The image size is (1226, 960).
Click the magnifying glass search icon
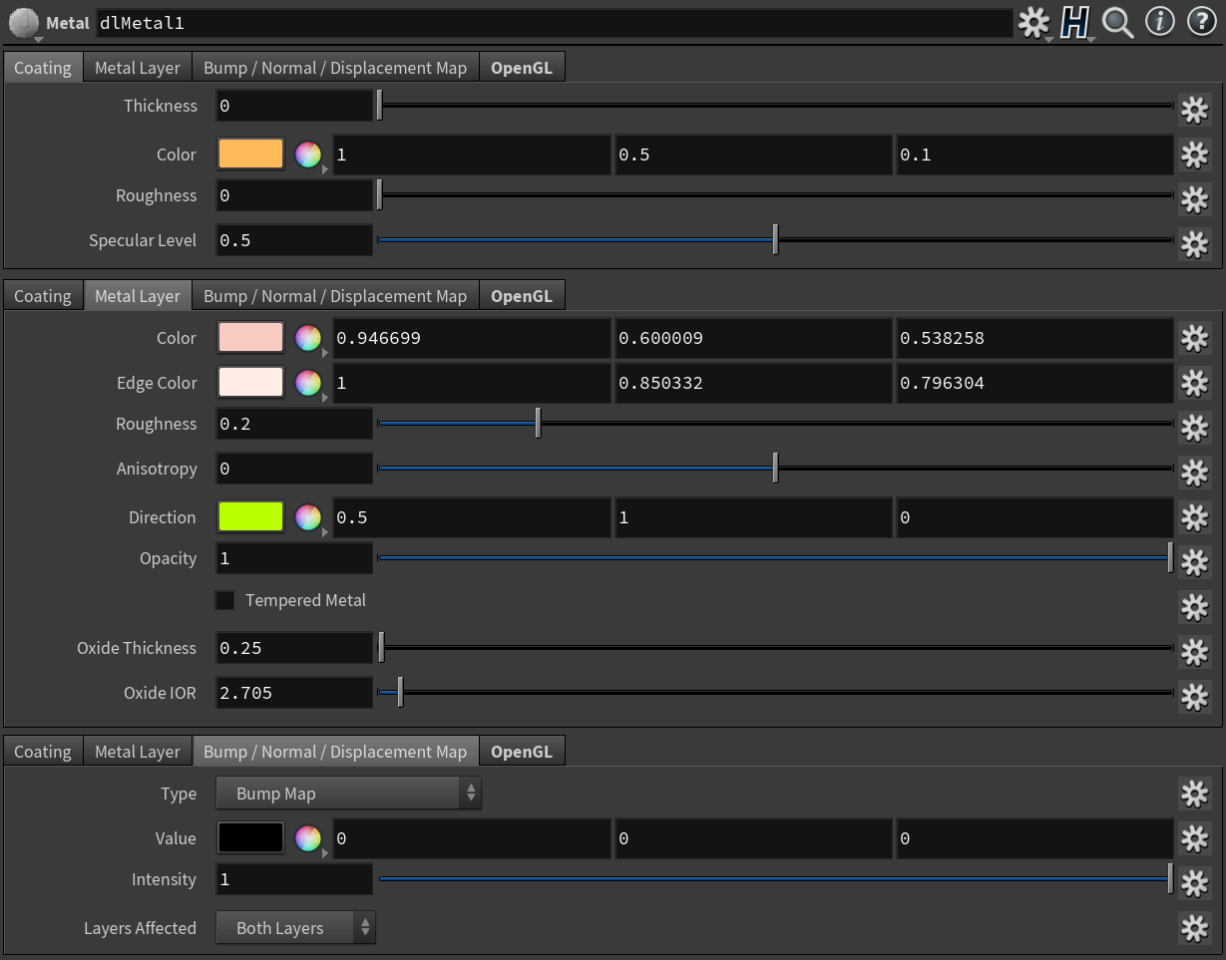pyautogui.click(x=1117, y=22)
